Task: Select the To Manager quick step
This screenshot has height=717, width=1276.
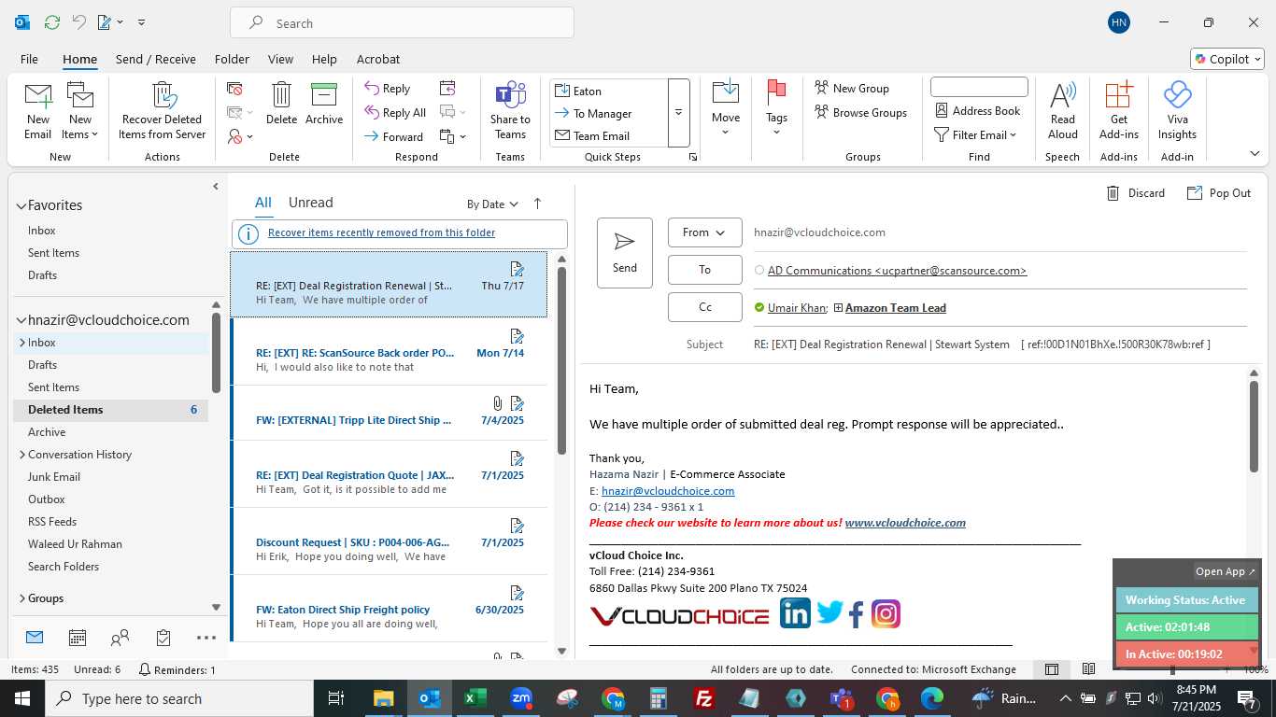Action: (x=603, y=114)
